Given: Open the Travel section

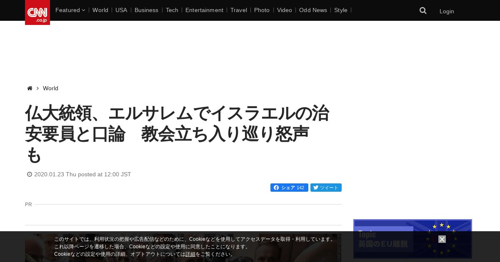Looking at the screenshot, I should coord(239,10).
